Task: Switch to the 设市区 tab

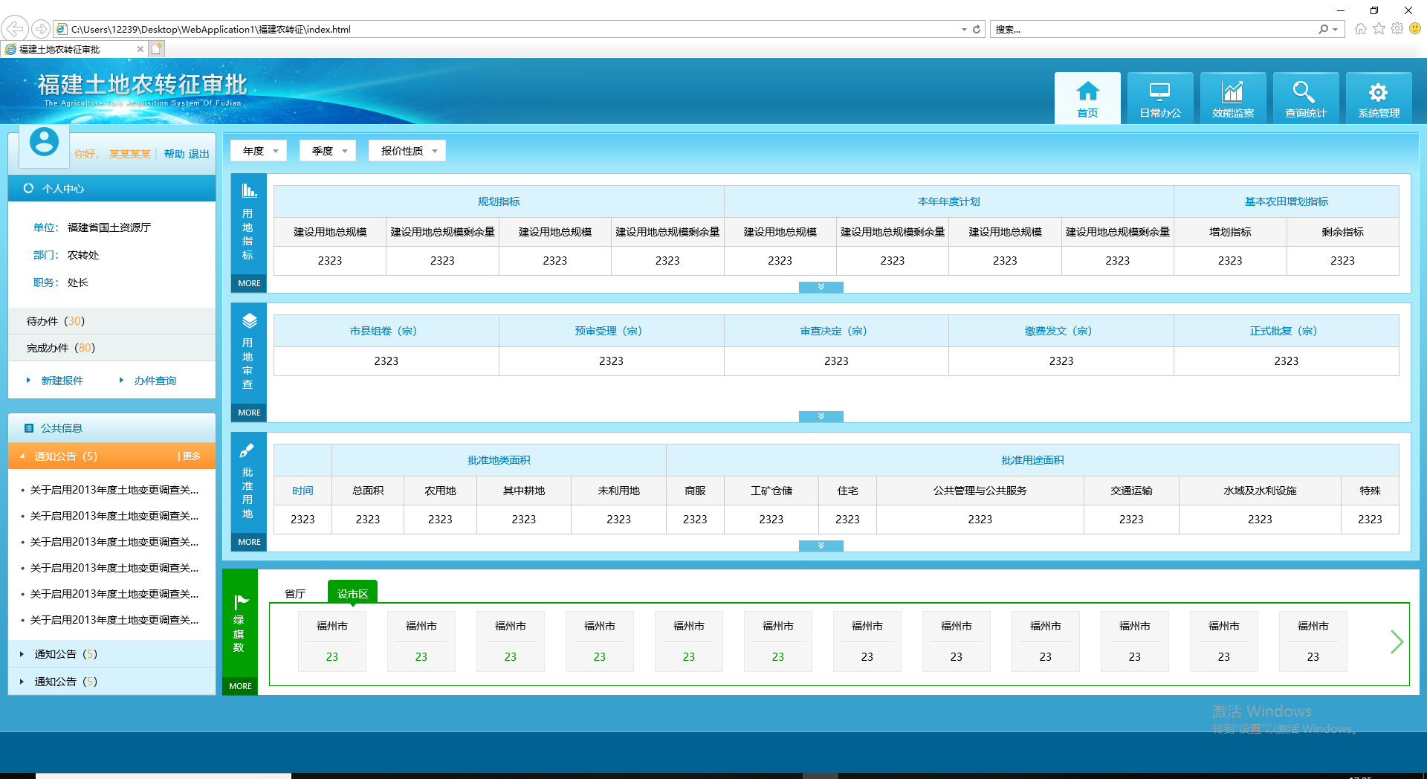Action: 353,594
